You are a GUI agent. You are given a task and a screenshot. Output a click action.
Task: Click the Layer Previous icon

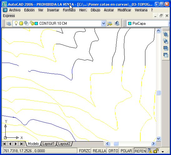click(x=117, y=23)
